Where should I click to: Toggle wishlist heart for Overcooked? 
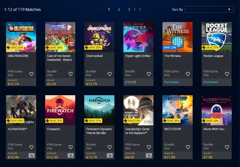tap(110, 74)
